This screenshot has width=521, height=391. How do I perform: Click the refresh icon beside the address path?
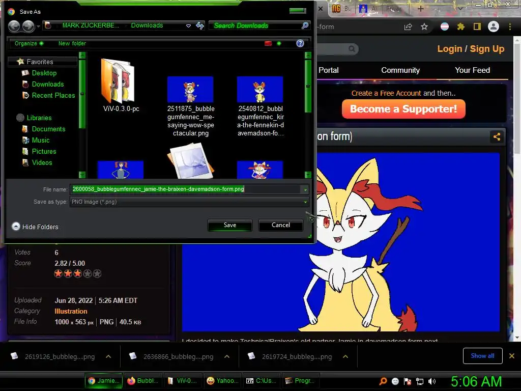pos(200,25)
